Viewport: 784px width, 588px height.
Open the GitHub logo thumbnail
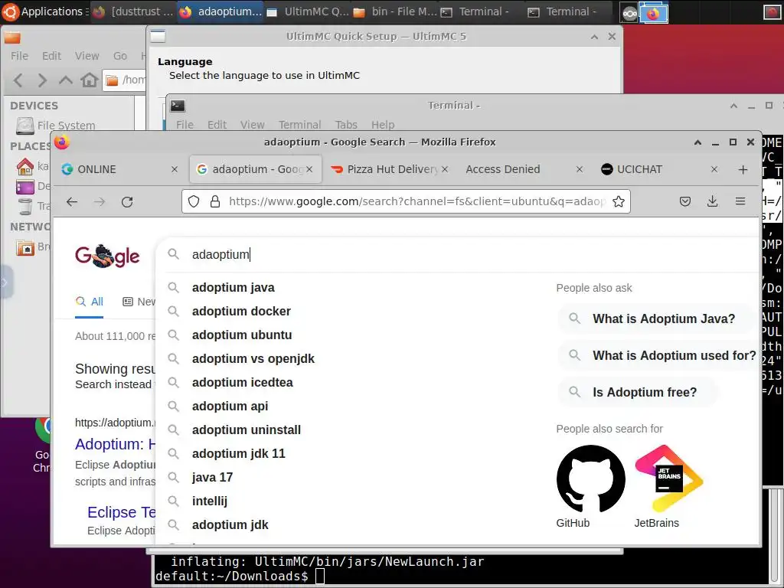click(x=590, y=479)
